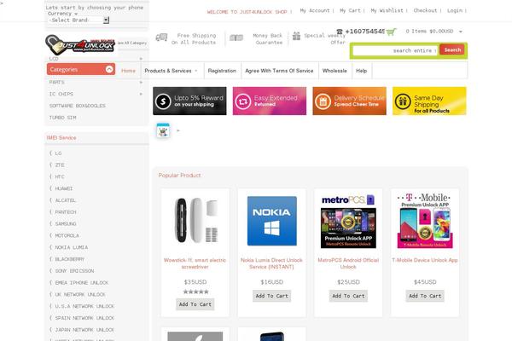Select ZTE under IMEI Service

(x=60, y=165)
